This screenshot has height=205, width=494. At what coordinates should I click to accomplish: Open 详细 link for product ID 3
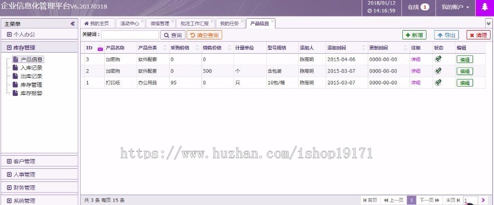(416, 59)
